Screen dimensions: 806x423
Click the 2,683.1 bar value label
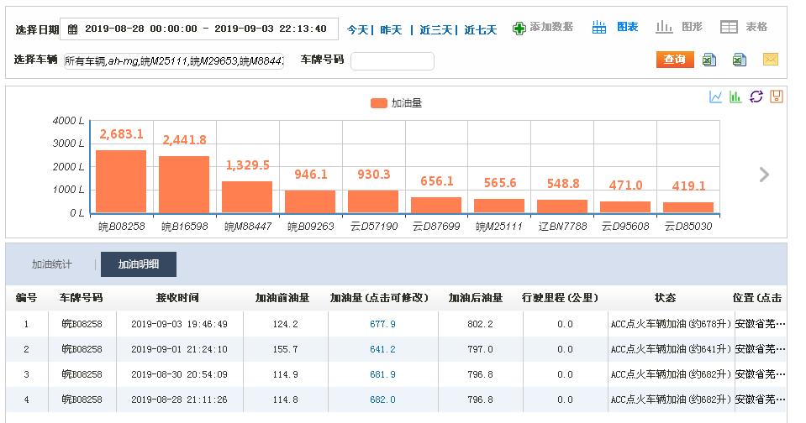tap(121, 134)
